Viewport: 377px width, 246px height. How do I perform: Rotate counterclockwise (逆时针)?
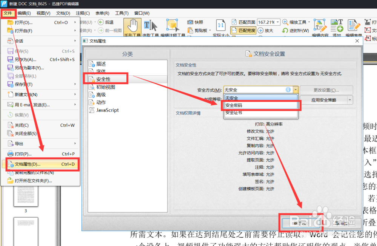point(295,31)
